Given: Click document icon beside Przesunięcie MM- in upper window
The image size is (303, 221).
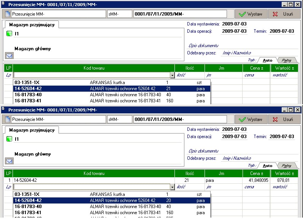Looking at the screenshot, I should click(8, 14).
